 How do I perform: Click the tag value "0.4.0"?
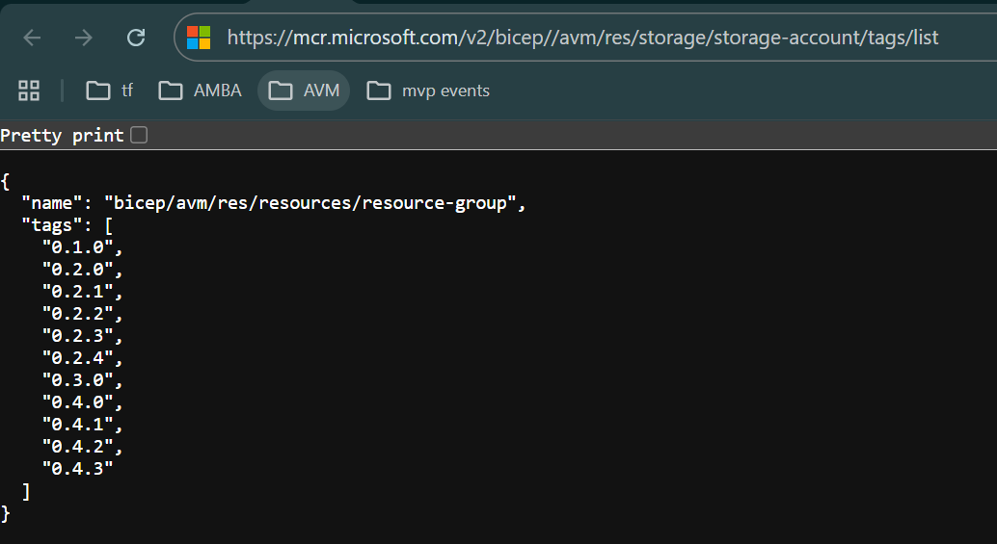(77, 402)
